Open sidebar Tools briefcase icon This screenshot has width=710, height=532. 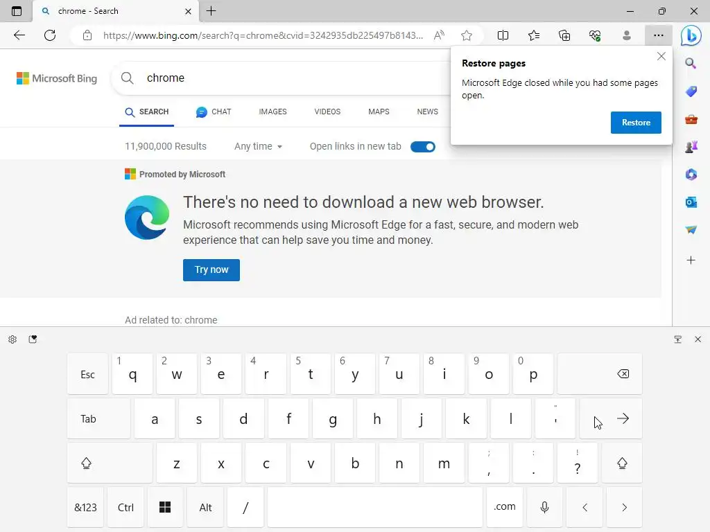pyautogui.click(x=691, y=119)
